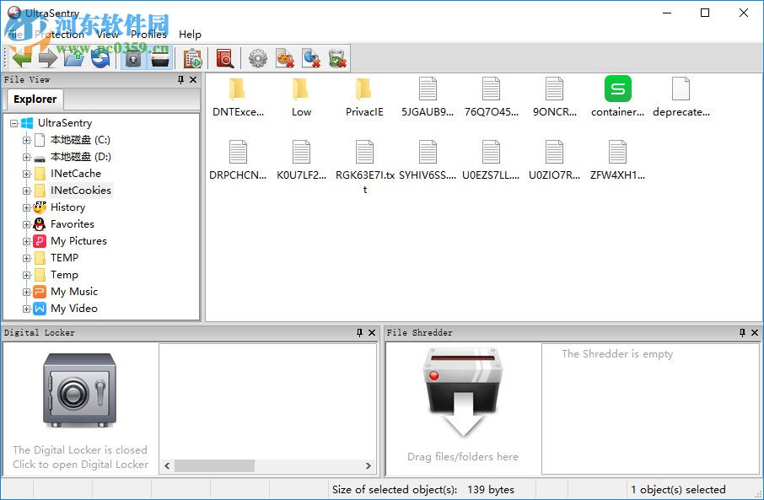Open the Protection menu
The image size is (764, 500).
[59, 34]
